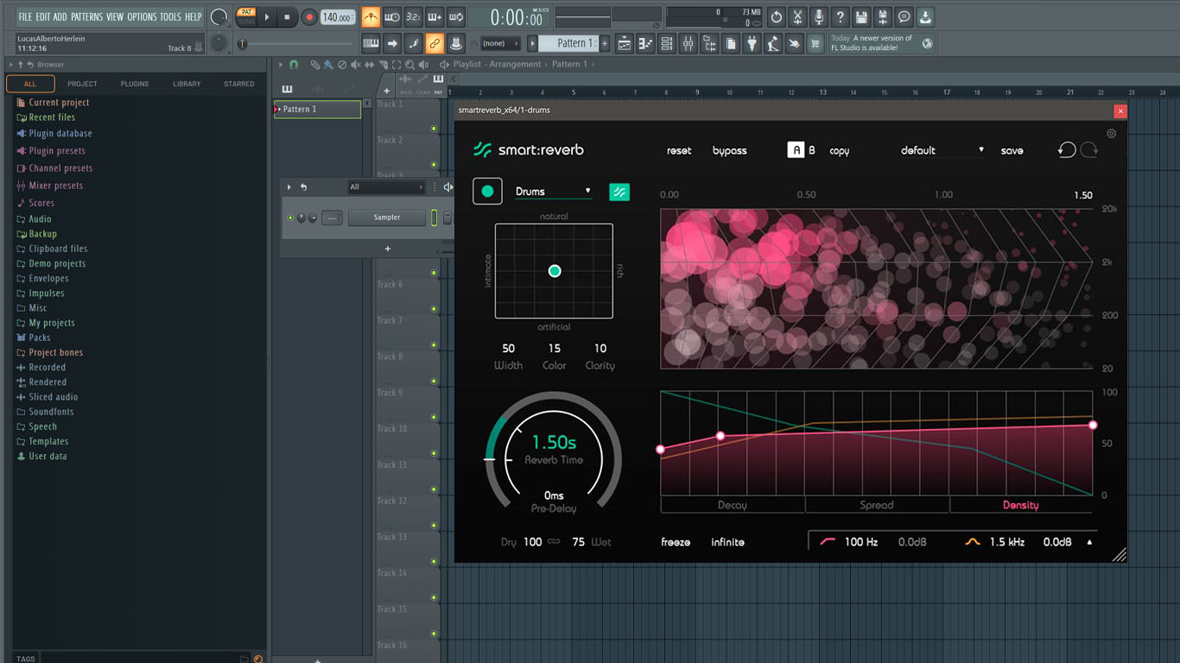Click the undo history circular arrow icon
This screenshot has width=1180, height=663.
coord(777,17)
